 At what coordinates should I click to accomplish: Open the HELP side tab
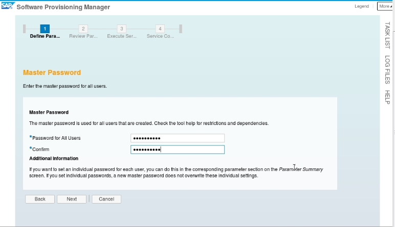click(387, 97)
